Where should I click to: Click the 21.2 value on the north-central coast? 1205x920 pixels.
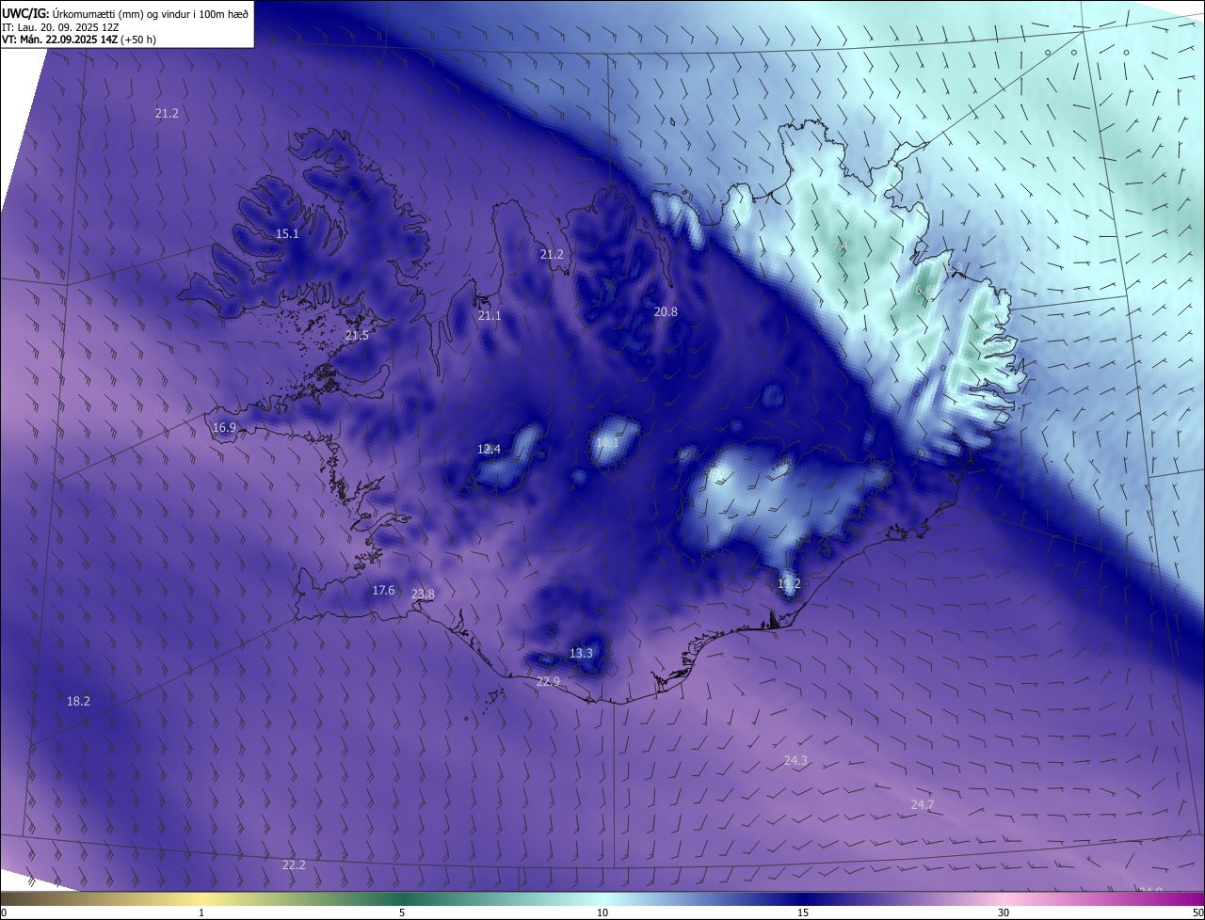point(552,254)
